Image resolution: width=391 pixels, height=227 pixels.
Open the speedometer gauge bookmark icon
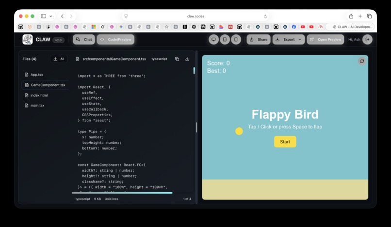click(321, 27)
